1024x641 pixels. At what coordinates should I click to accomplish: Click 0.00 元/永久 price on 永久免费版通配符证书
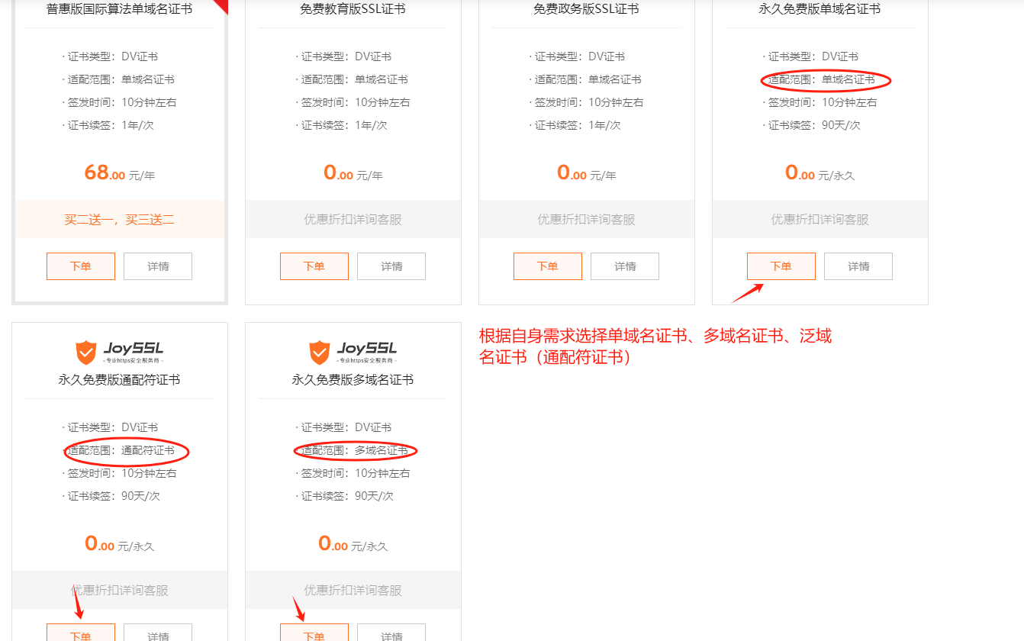point(120,543)
